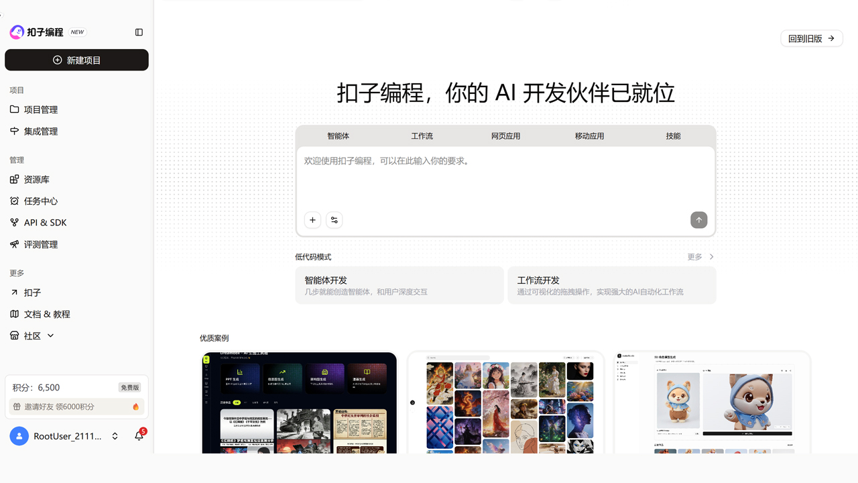Expand the 社区 menu chevron
The image size is (858, 483).
click(50, 335)
